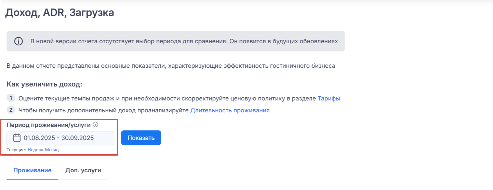The height and width of the screenshot is (190, 493).
Task: Open the calendar icon in date field
Action: [x=17, y=138]
